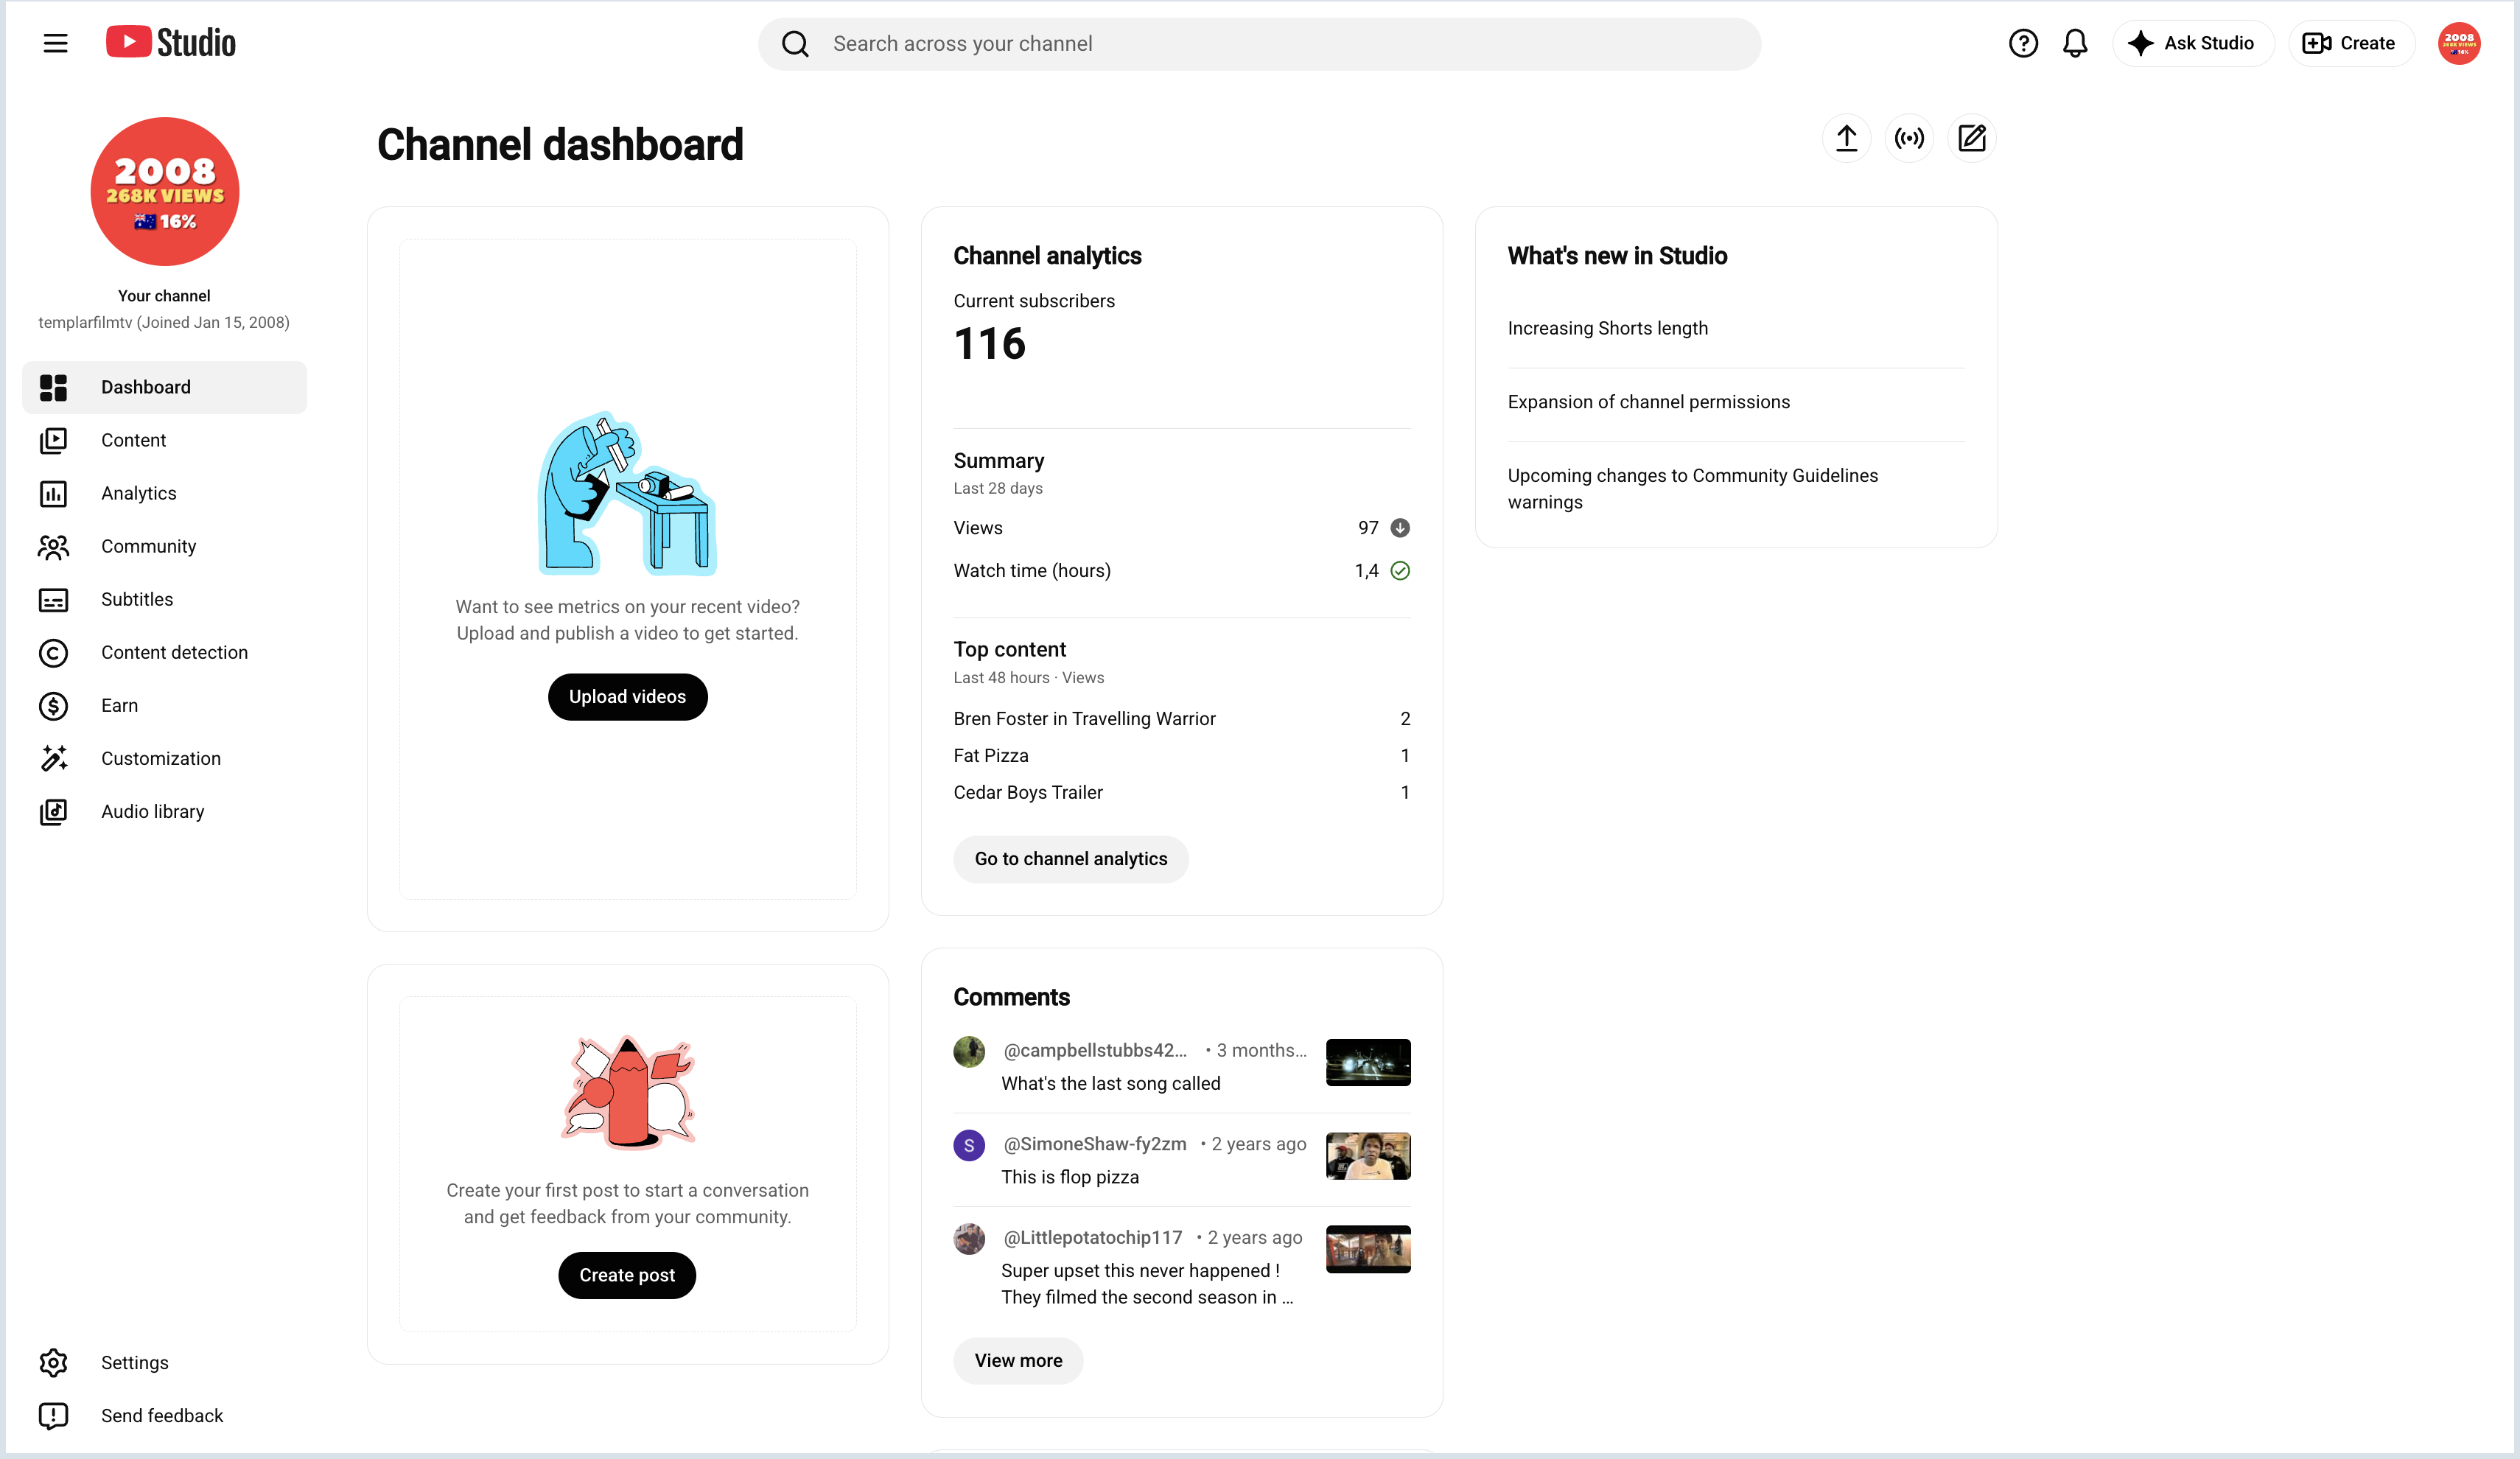Click the sparkle icon on Ask Studio
2520x1459 pixels.
point(2140,43)
